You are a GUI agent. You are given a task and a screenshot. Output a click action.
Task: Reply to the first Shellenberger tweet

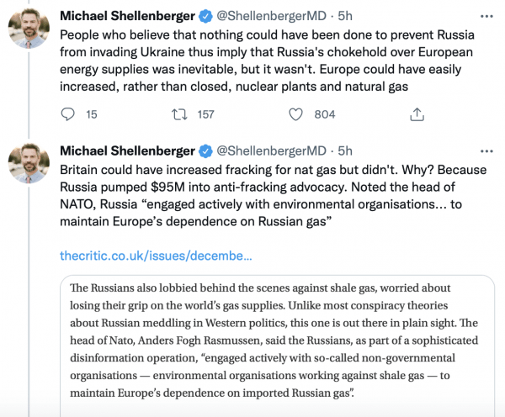click(x=70, y=114)
